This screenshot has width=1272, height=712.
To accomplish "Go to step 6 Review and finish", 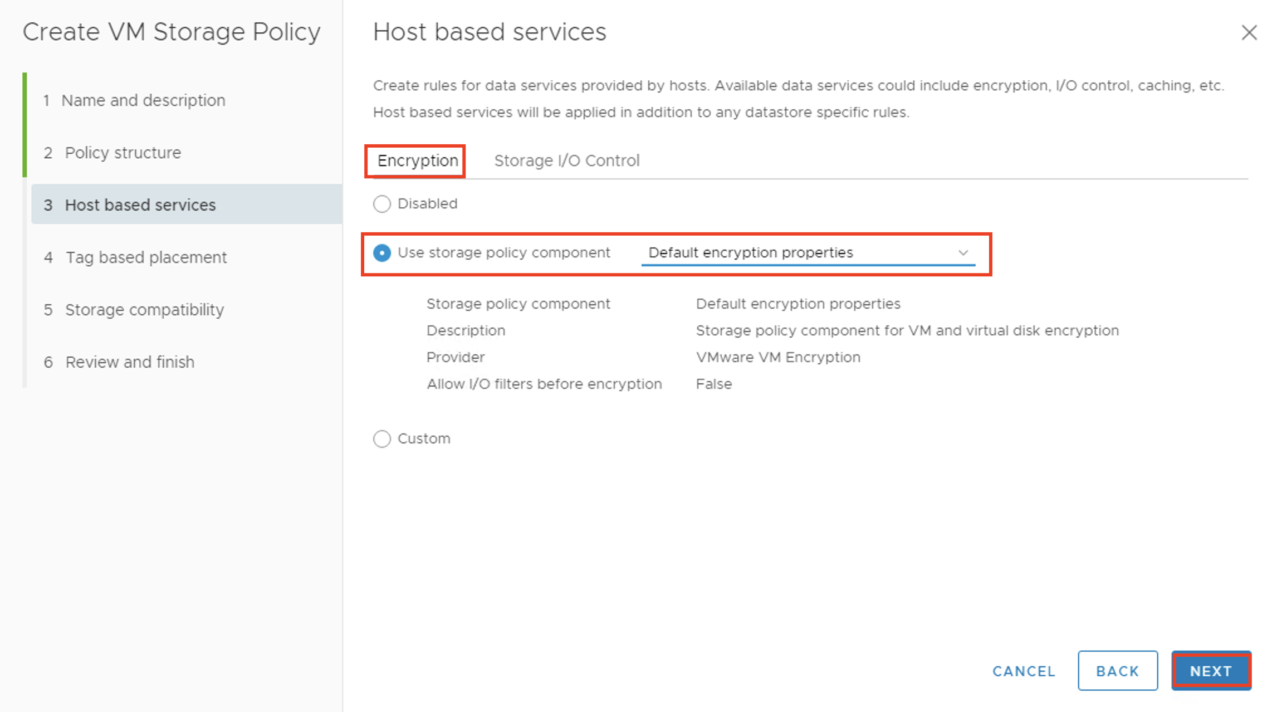I will [130, 362].
